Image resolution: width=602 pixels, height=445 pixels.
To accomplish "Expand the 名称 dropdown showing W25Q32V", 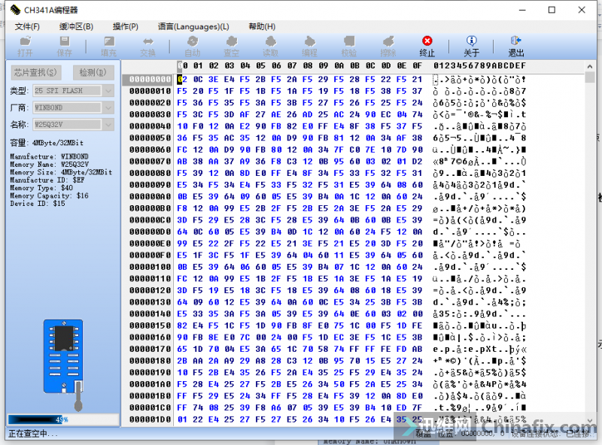I will [x=108, y=124].
